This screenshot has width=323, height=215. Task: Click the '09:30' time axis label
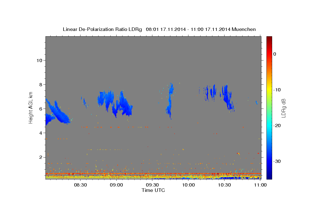pyautogui.click(x=152, y=185)
